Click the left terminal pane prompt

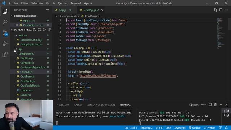(x=57, y=123)
